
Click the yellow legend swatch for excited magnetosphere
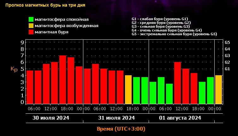(x=31, y=26)
